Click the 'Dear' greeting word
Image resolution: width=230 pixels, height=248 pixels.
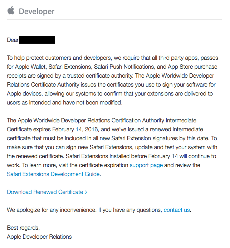pos(13,40)
